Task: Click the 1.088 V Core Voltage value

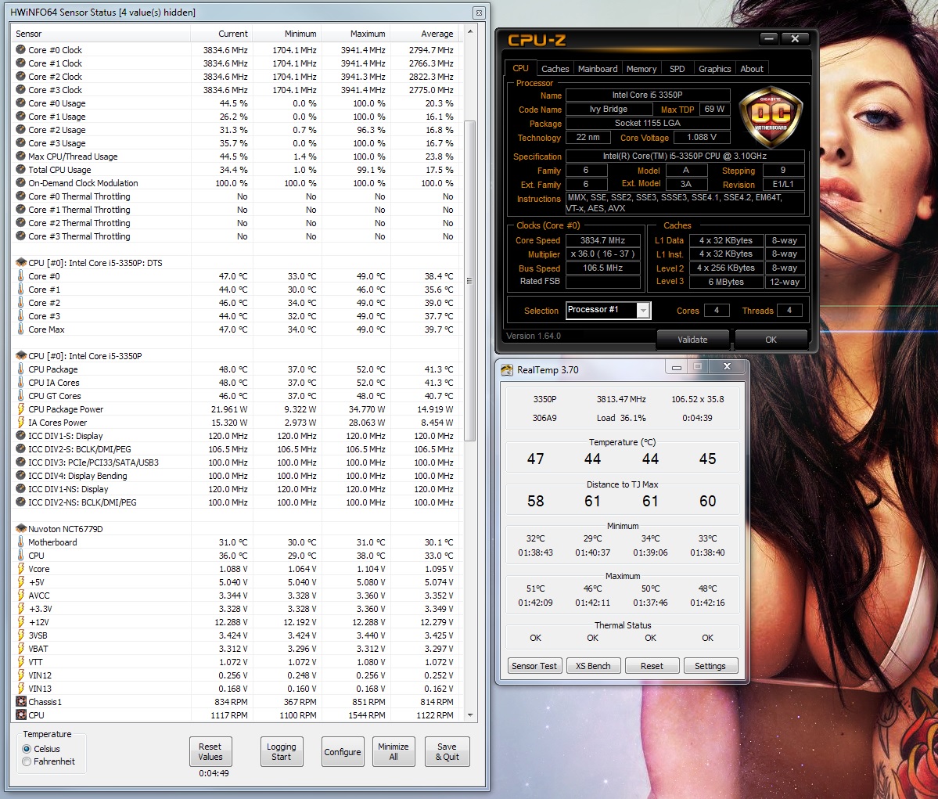Action: click(x=702, y=137)
